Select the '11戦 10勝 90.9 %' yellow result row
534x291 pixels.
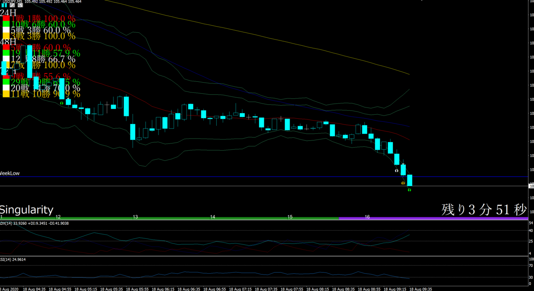click(x=46, y=94)
